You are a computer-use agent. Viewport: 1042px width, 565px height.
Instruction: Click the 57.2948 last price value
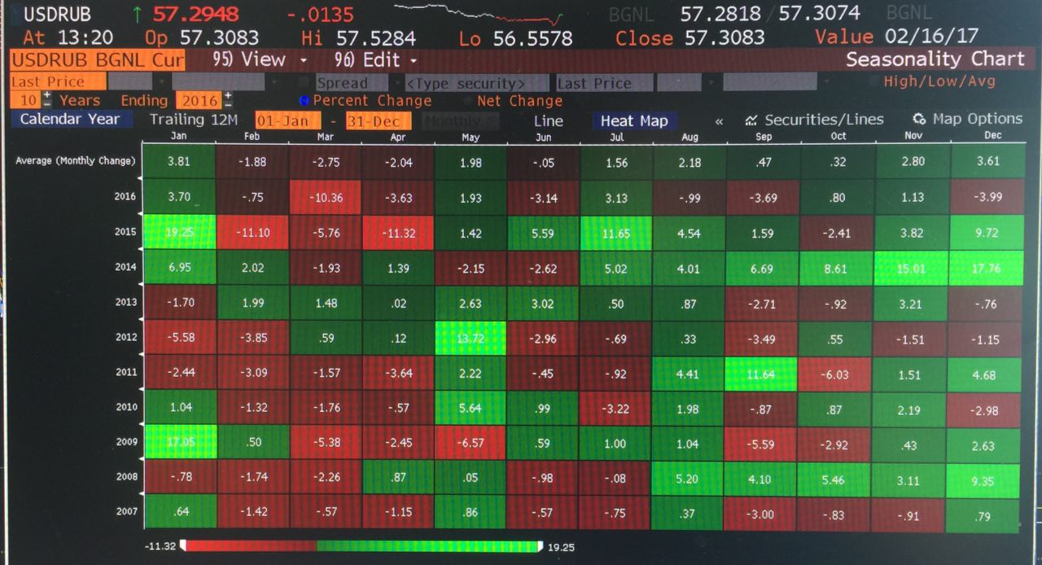[195, 14]
